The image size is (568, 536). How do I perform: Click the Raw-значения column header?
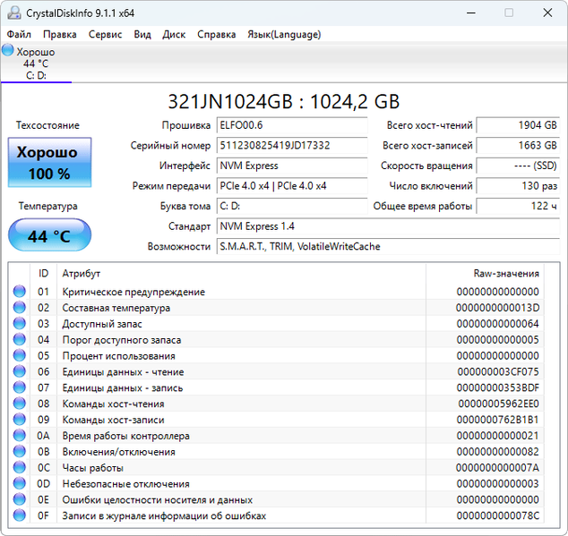505,273
